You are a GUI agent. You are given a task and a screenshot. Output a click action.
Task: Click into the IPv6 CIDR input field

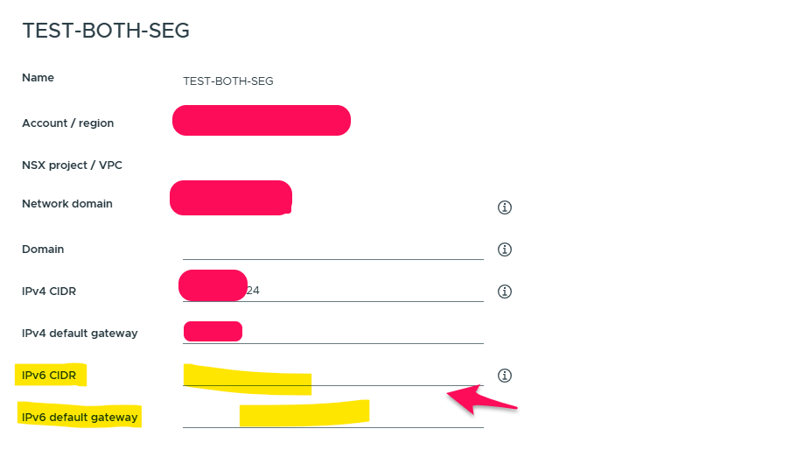(x=394, y=375)
